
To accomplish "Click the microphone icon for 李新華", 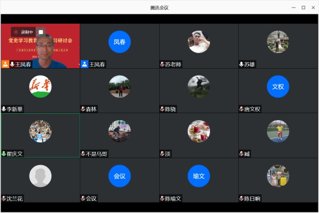I will [x=3, y=109].
